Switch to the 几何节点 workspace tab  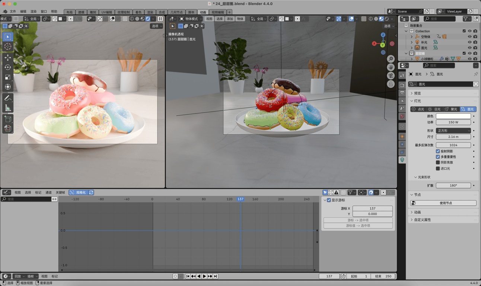[x=176, y=12]
